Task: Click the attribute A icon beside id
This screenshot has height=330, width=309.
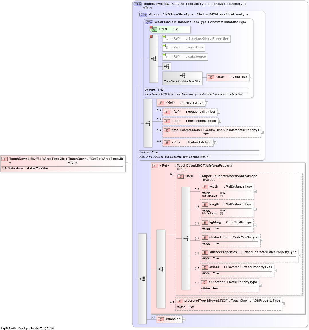Action: pyautogui.click(x=154, y=30)
